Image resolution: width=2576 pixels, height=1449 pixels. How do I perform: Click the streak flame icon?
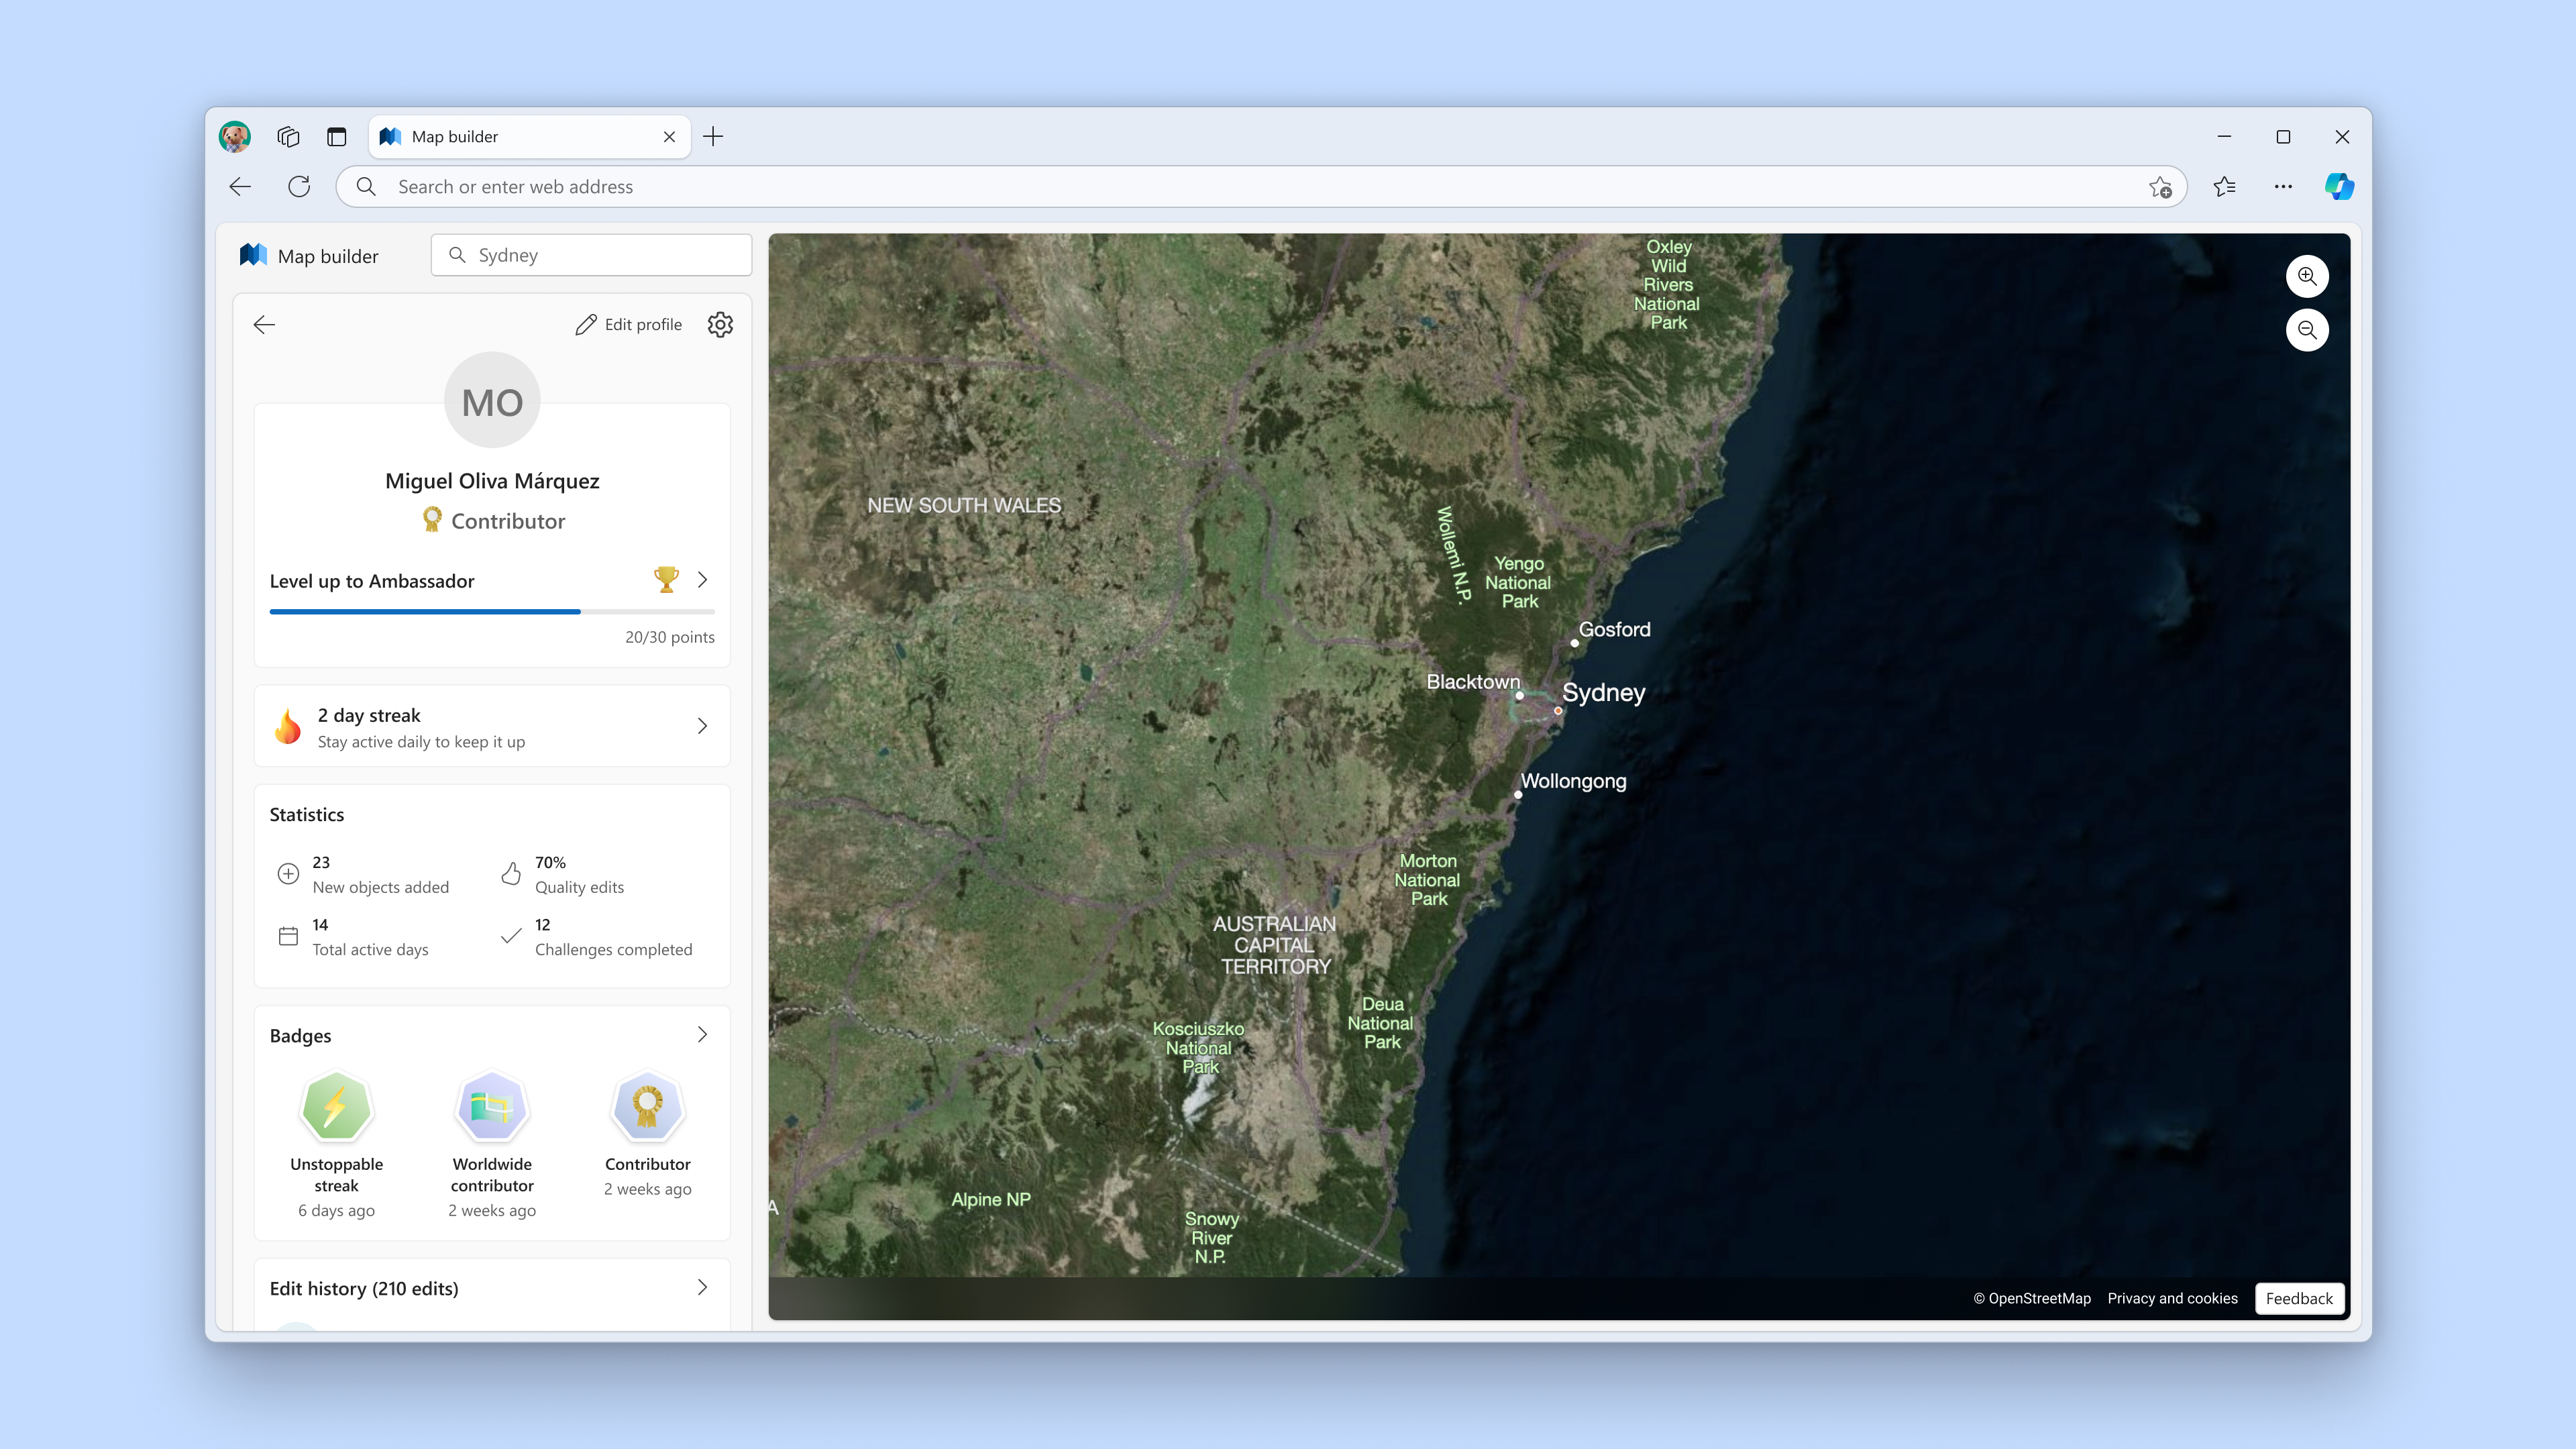pyautogui.click(x=288, y=727)
